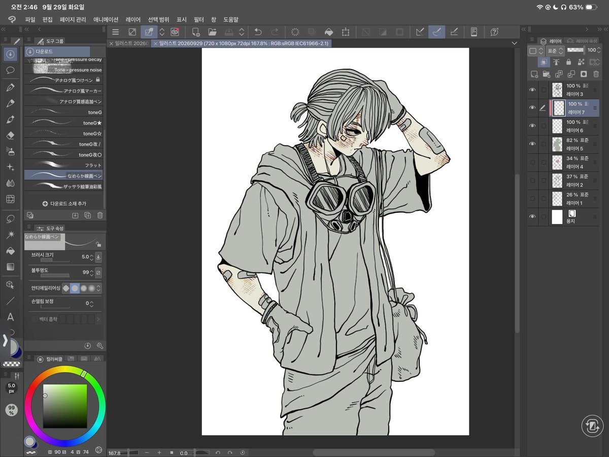Expand the 벡터 흡착 options chevron
609x457 pixels.
pos(98,319)
